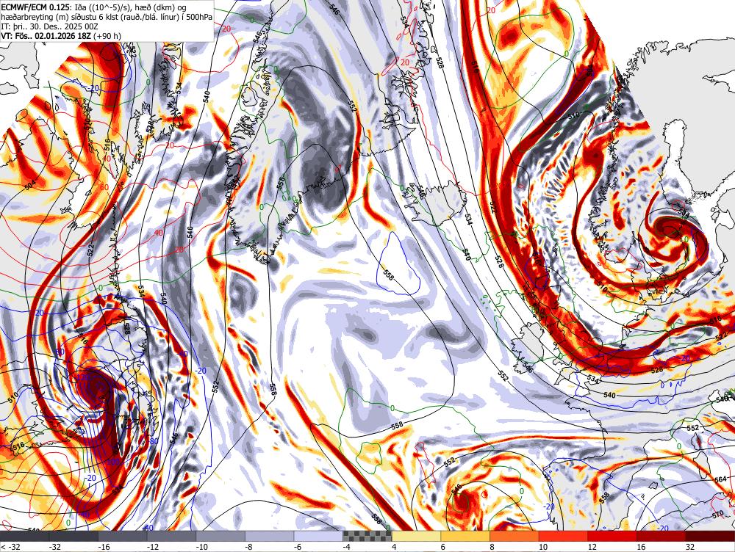Click the red swatch between 12 and 16
The width and height of the screenshot is (735, 552).
[612, 536]
